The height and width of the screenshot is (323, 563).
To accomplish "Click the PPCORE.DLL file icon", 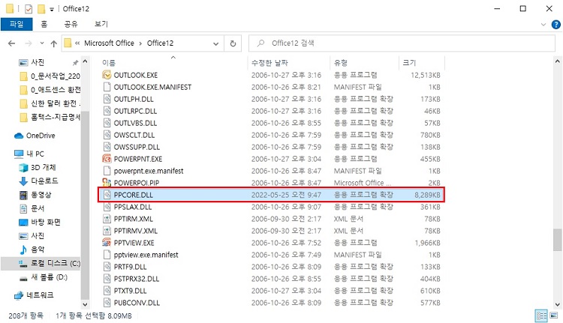I will pyautogui.click(x=107, y=195).
